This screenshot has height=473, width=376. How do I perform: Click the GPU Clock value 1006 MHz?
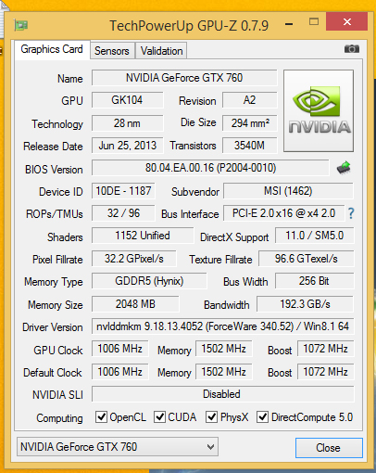click(x=119, y=349)
